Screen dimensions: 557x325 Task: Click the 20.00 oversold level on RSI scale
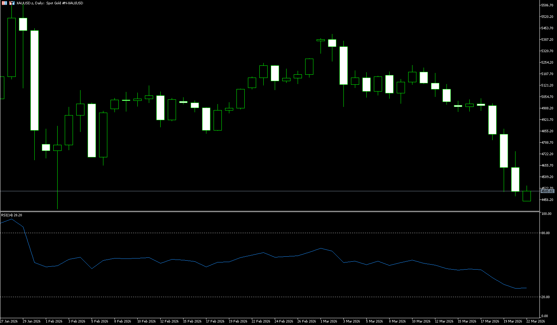click(546, 297)
